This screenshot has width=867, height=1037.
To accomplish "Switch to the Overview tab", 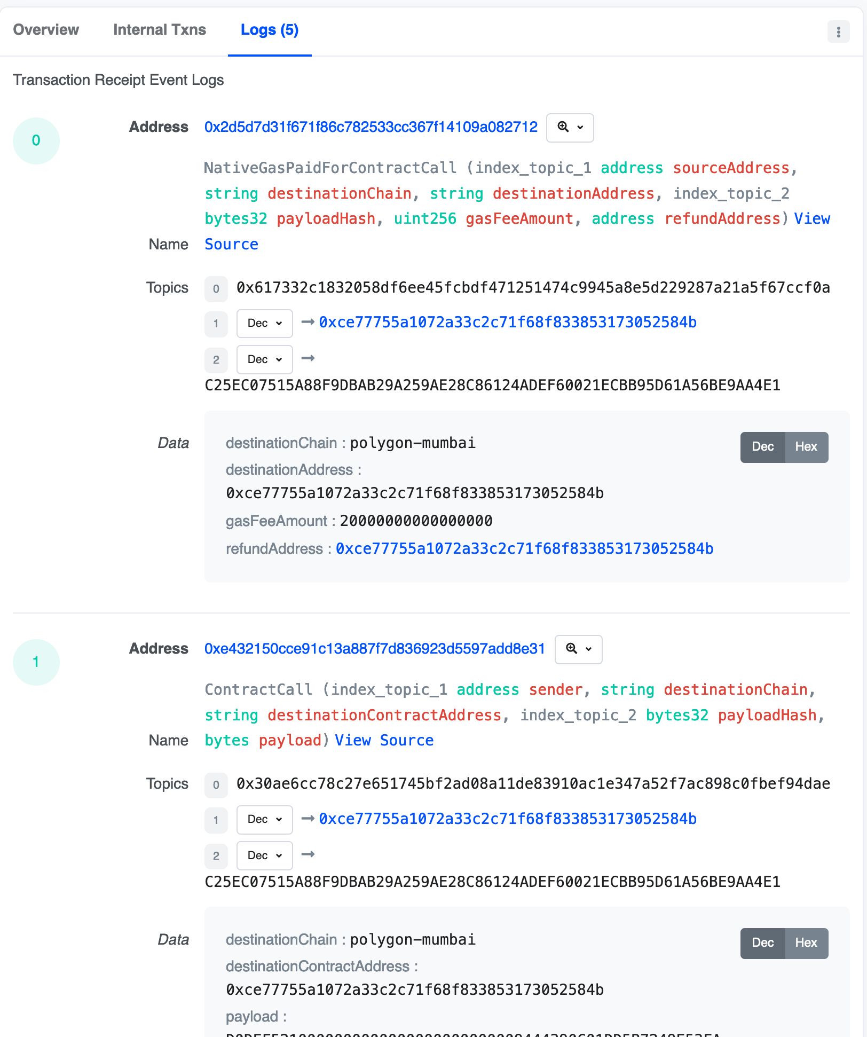I will [x=46, y=30].
